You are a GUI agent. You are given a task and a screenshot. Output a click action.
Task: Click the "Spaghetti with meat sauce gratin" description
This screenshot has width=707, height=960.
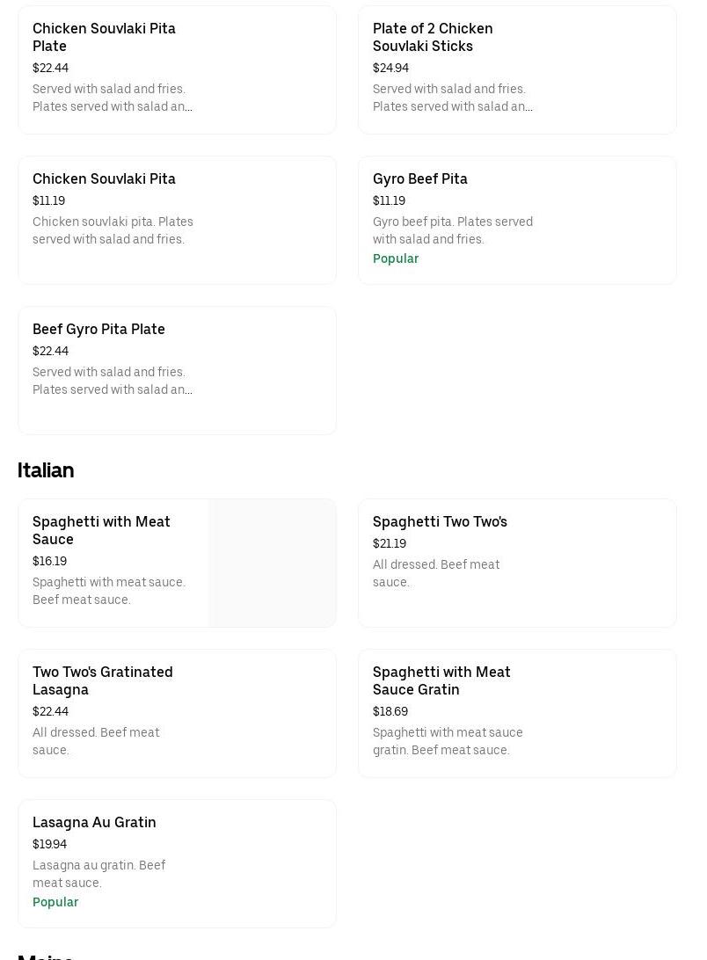(x=448, y=741)
